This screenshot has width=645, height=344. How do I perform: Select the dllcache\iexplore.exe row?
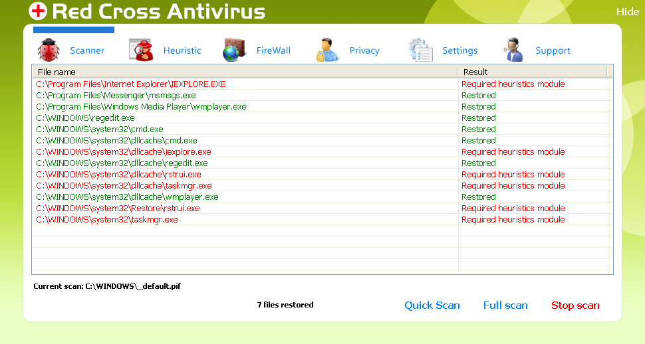tap(322, 151)
